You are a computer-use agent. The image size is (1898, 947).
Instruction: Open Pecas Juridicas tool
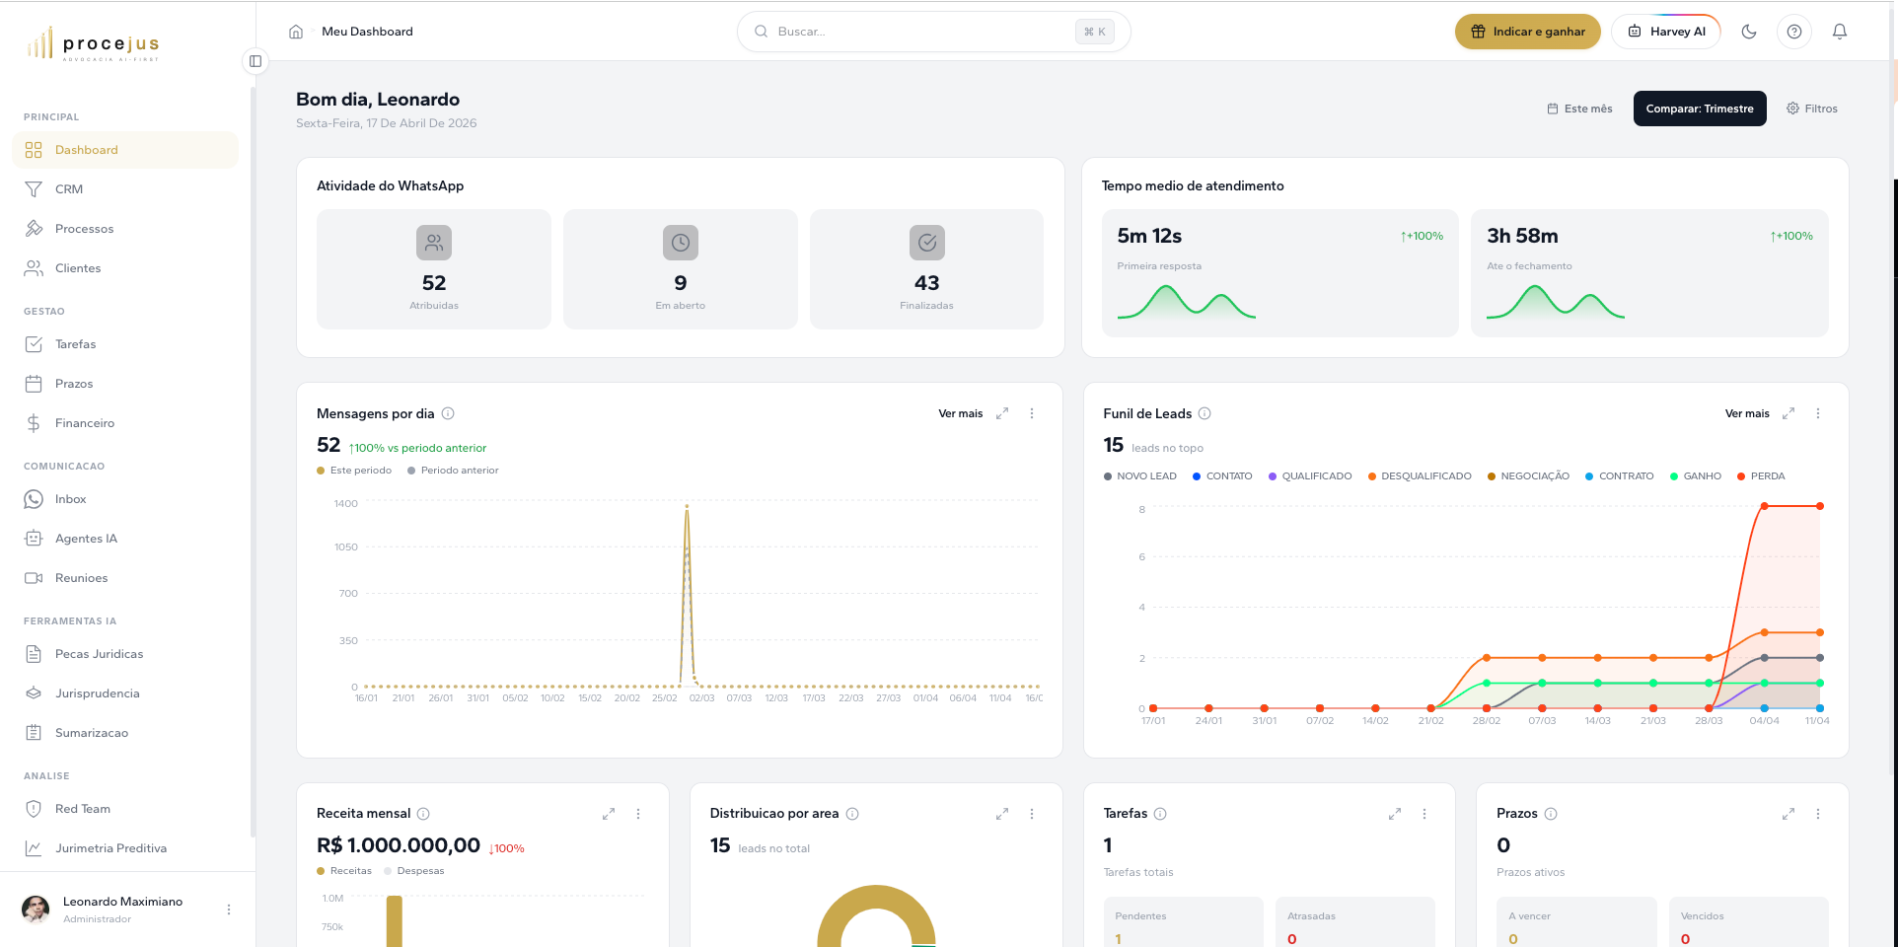point(125,654)
